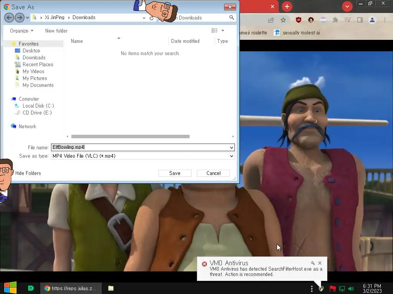
Task: Go forward in Save As dialog
Action: (x=20, y=18)
